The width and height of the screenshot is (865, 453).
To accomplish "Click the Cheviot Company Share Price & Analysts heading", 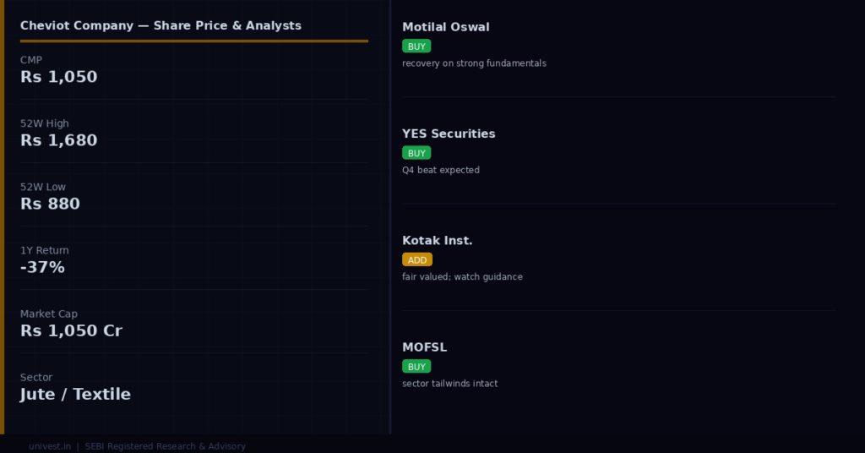I will click(160, 25).
